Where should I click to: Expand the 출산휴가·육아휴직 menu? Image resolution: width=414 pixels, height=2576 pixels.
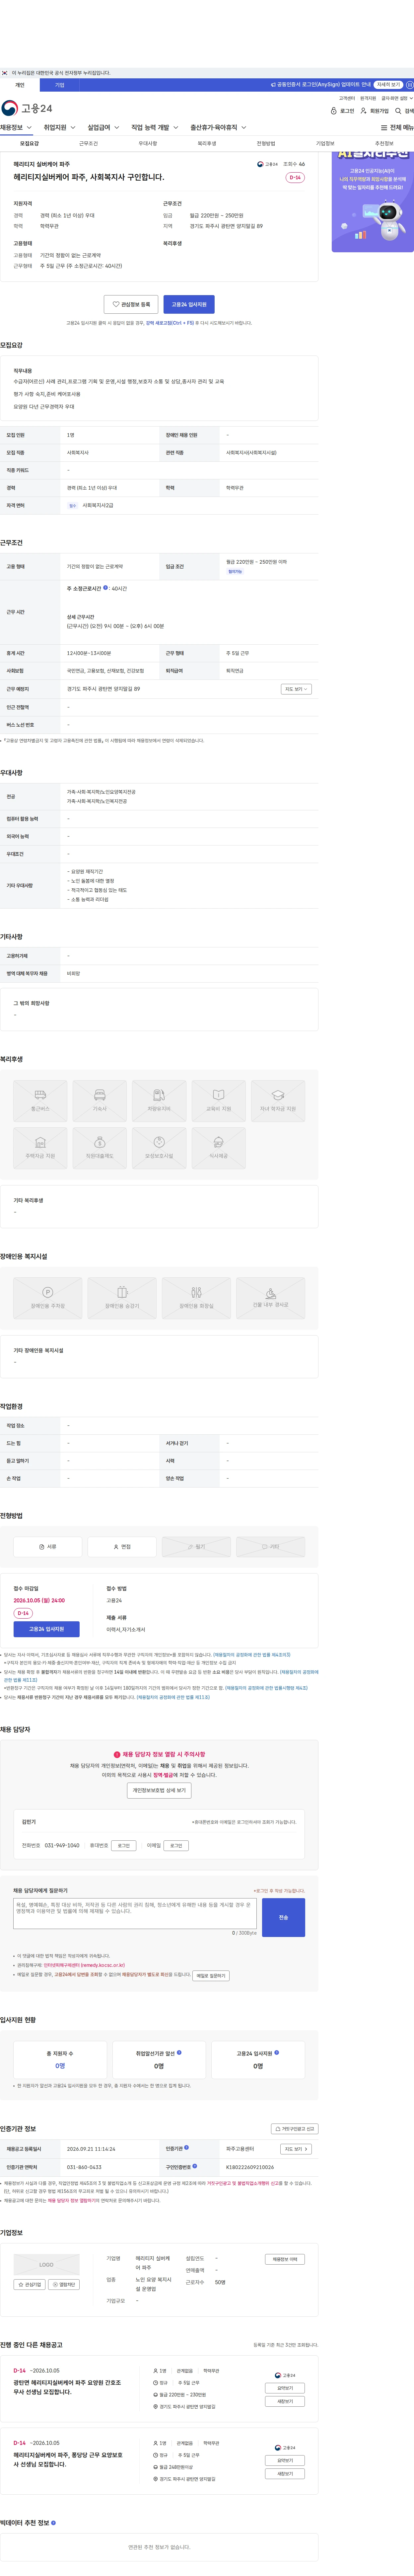(218, 128)
